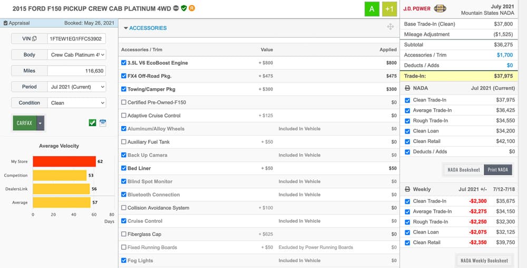Click Booked: May 26, 2021 text
The height and width of the screenshot is (268, 527).
(x=89, y=23)
